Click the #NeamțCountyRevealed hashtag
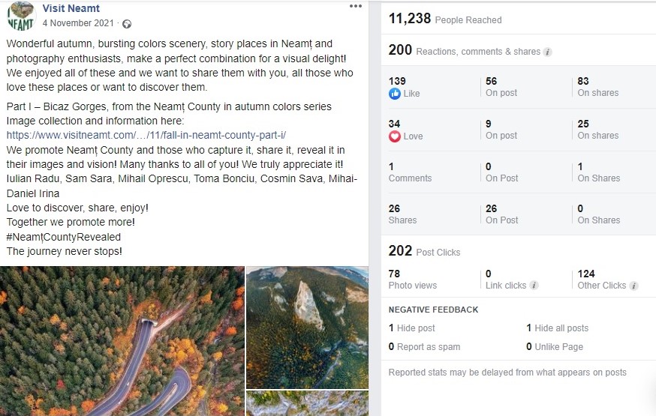 tap(64, 237)
